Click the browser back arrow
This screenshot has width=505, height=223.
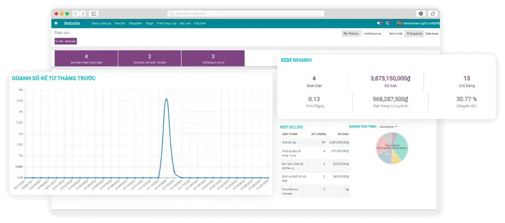click(76, 14)
